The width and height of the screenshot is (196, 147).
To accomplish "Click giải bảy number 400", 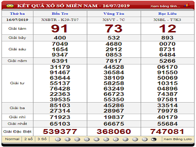I will 60,38.
